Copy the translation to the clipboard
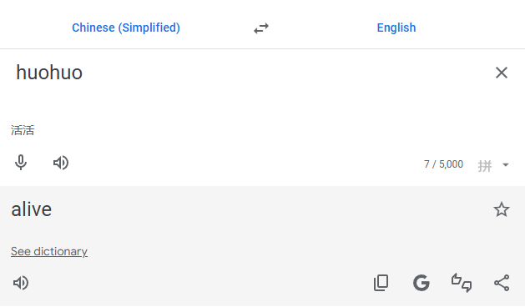525x307 pixels. pos(381,283)
